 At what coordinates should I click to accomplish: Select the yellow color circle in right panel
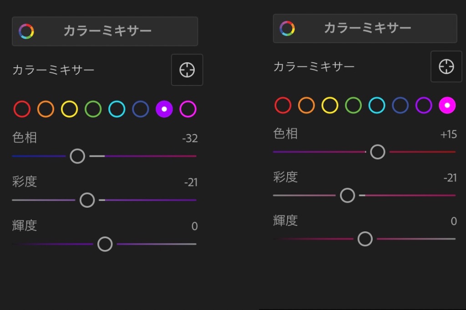pos(330,105)
